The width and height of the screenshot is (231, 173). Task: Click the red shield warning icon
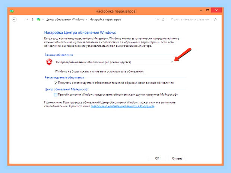[49, 62]
